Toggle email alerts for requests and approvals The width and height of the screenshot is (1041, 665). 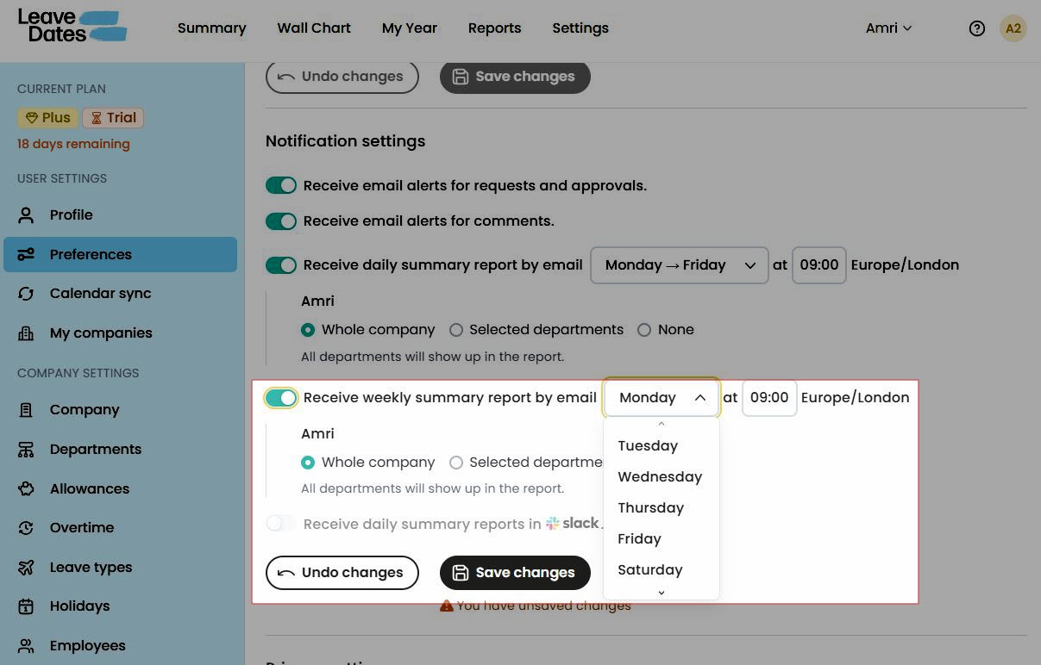tap(281, 185)
